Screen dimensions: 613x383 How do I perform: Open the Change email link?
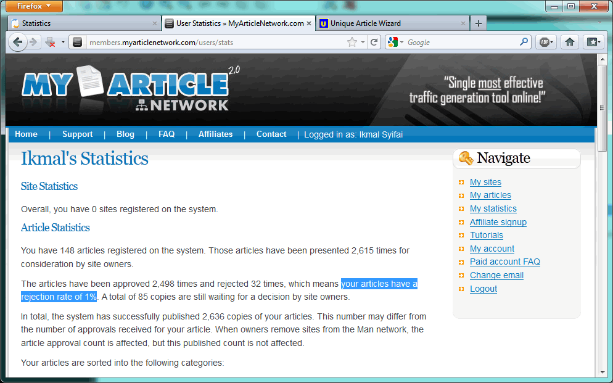(496, 275)
